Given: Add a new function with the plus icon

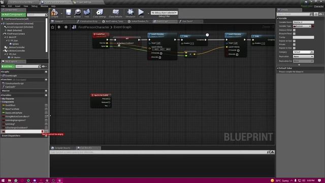Looking at the screenshot, I should coord(46,80).
